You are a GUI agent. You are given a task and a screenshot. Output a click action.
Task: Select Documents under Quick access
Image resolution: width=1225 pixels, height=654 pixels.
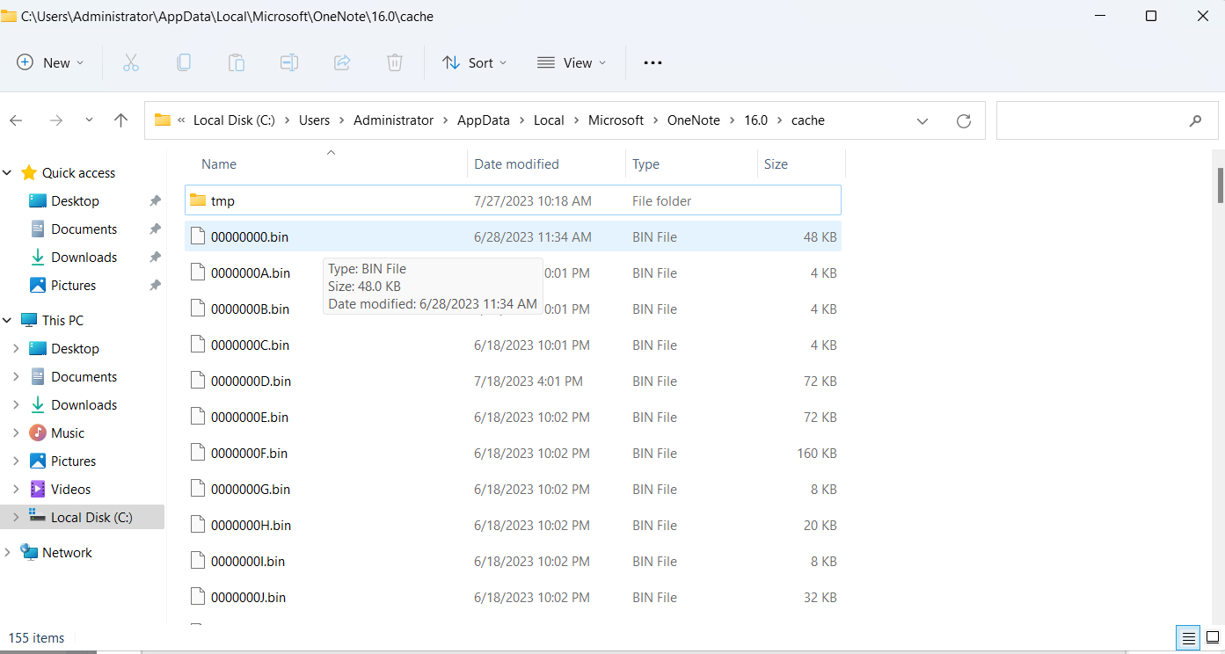(x=84, y=229)
